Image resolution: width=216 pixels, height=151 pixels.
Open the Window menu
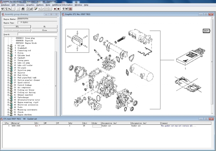(78, 5)
